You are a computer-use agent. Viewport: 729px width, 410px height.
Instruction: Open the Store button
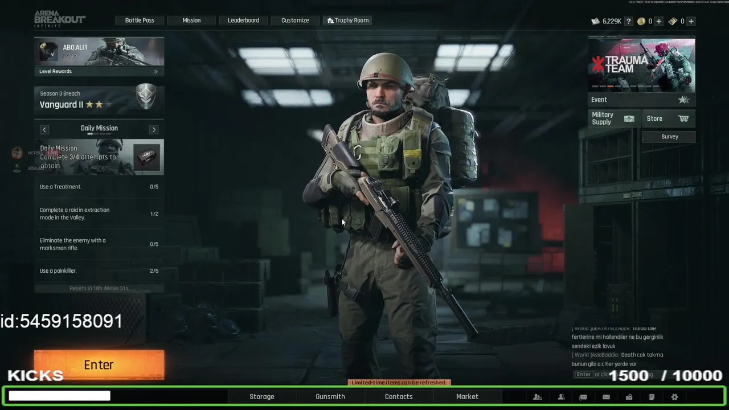[x=669, y=118]
